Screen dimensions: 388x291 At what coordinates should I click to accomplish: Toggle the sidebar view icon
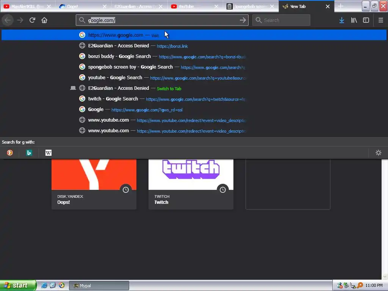click(366, 20)
